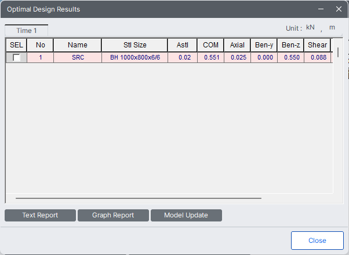Image resolution: width=349 pixels, height=255 pixels.
Task: Click the Ben-y column header
Action: pos(264,45)
